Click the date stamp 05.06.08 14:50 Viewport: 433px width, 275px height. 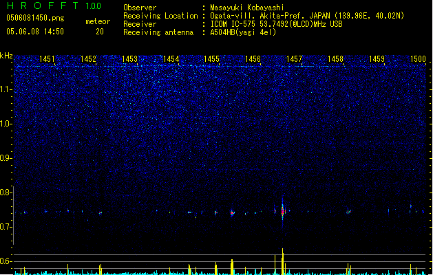point(35,32)
